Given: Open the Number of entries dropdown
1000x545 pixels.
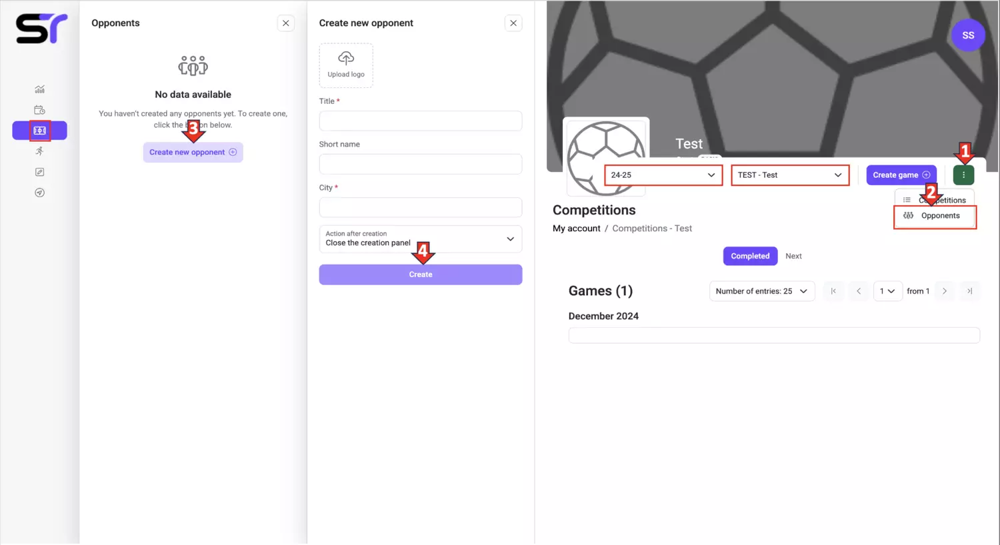Looking at the screenshot, I should [762, 291].
